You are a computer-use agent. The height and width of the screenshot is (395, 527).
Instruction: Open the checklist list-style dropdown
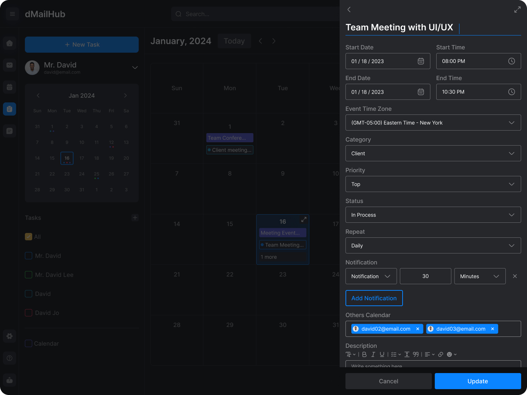coord(396,354)
